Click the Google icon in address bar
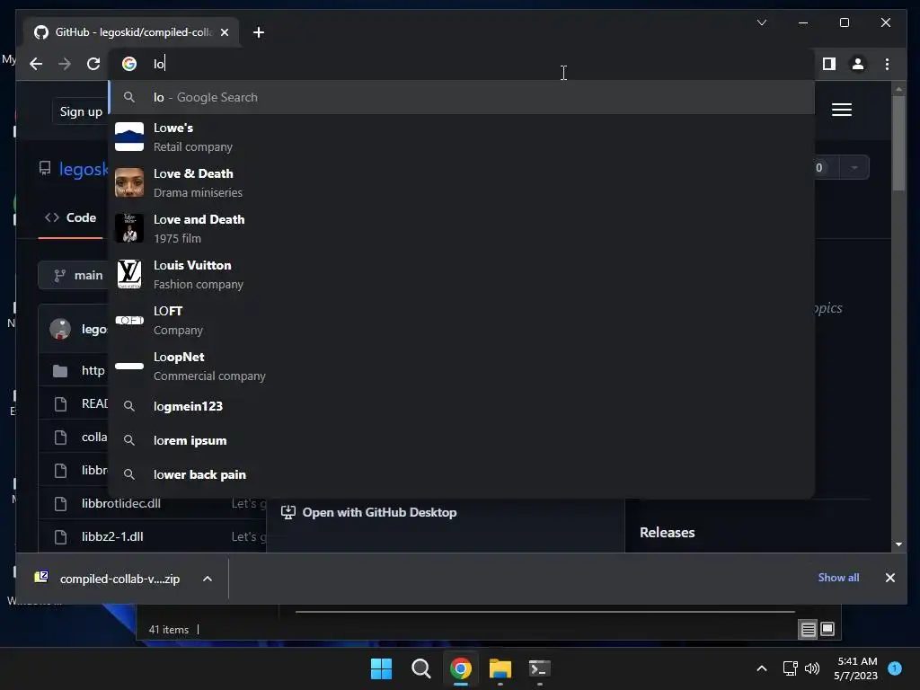The image size is (920, 690). pyautogui.click(x=129, y=64)
